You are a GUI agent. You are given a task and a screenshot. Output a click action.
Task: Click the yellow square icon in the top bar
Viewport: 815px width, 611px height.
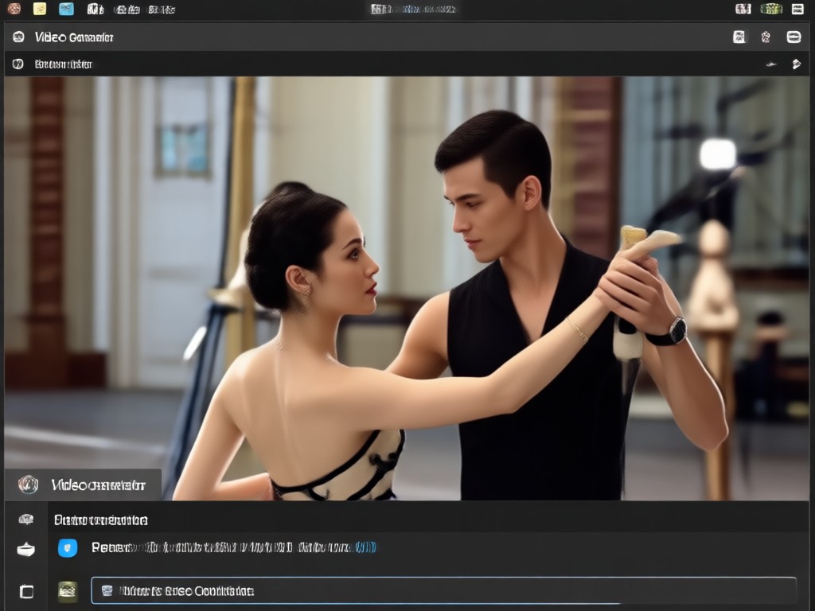click(40, 9)
